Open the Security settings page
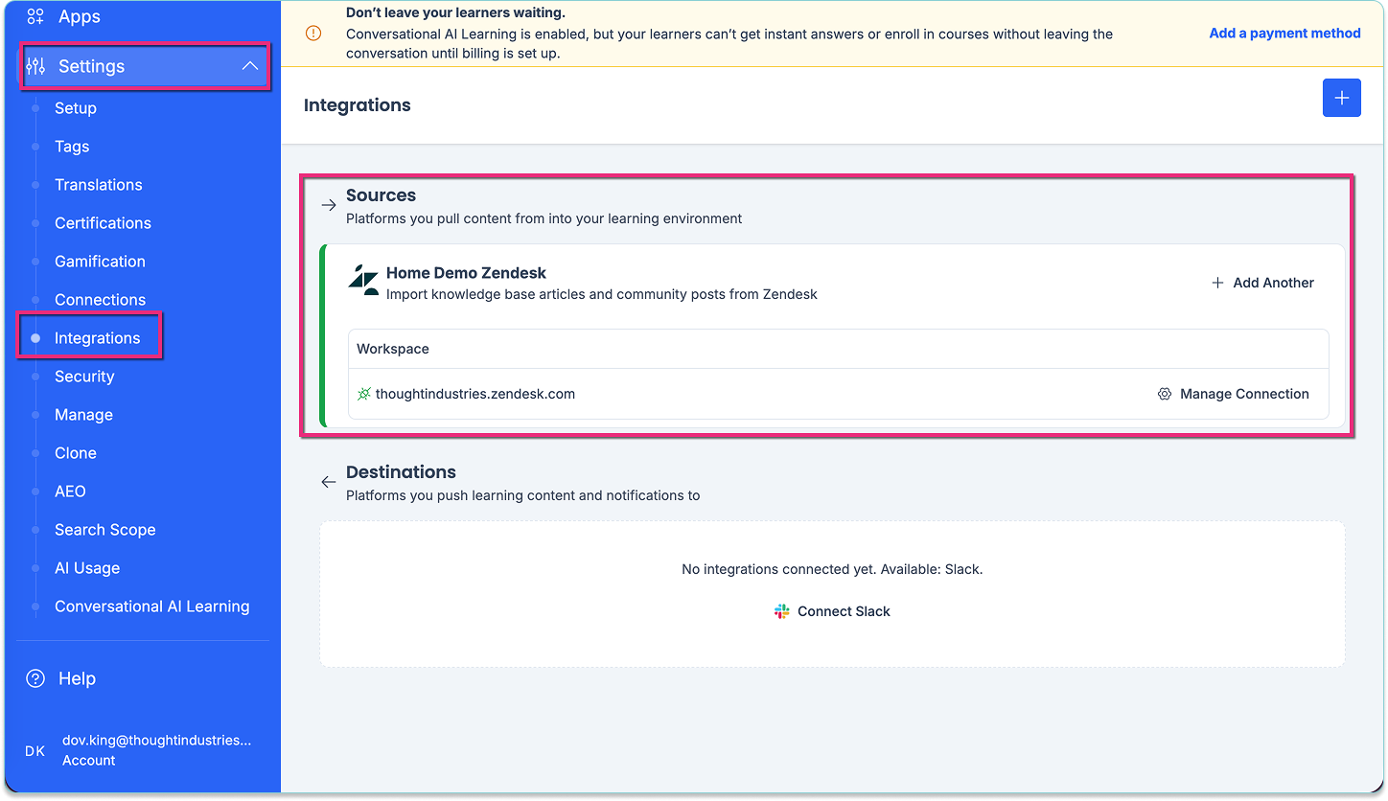 (x=84, y=377)
